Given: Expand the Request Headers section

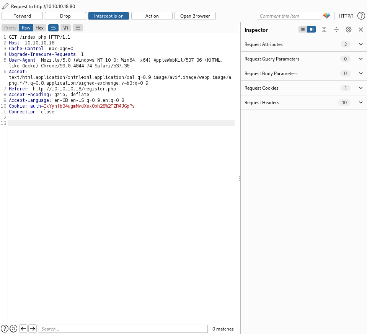Looking at the screenshot, I should click(360, 103).
